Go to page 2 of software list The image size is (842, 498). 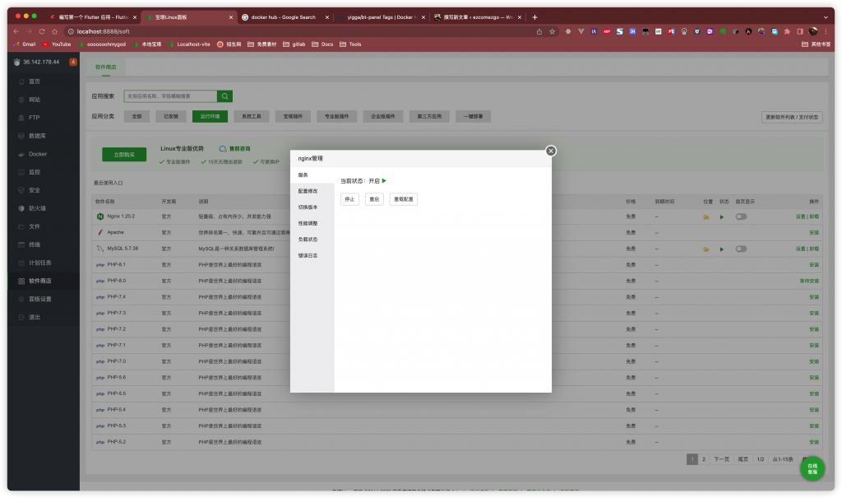[703, 459]
